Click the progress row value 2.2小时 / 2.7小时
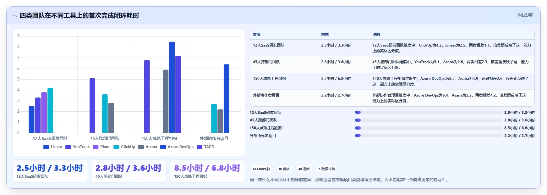 pos(519,136)
